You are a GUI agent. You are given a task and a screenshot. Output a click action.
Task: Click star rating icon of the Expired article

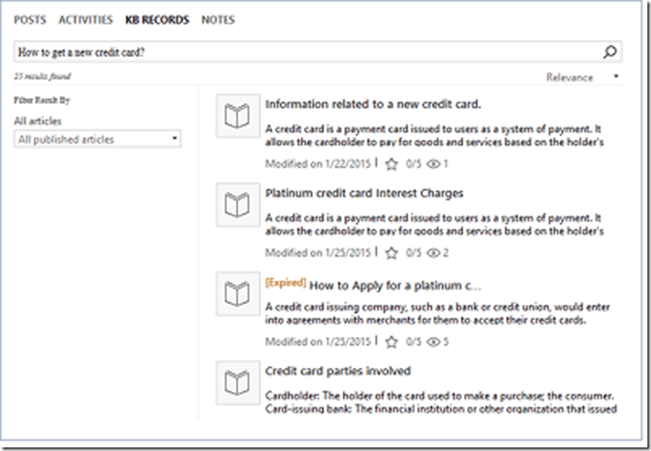(392, 342)
